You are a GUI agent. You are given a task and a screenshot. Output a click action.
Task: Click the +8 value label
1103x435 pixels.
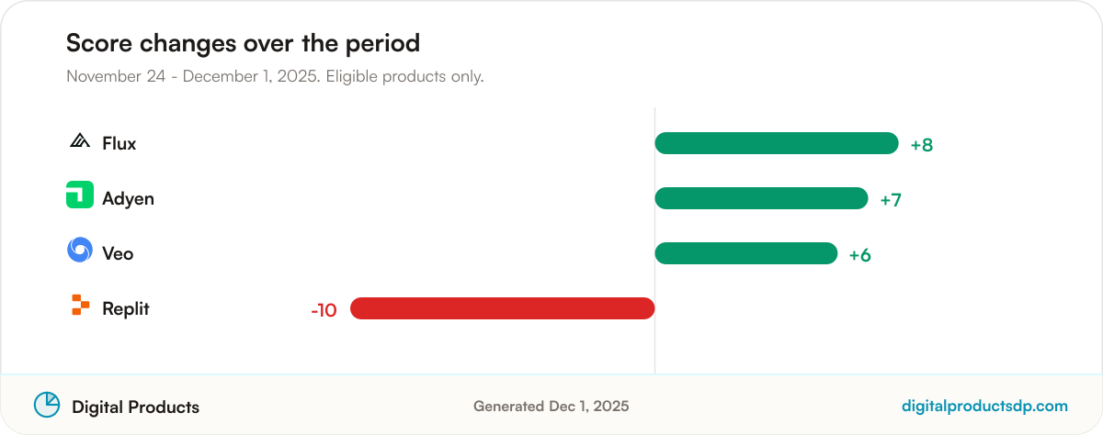(x=922, y=145)
